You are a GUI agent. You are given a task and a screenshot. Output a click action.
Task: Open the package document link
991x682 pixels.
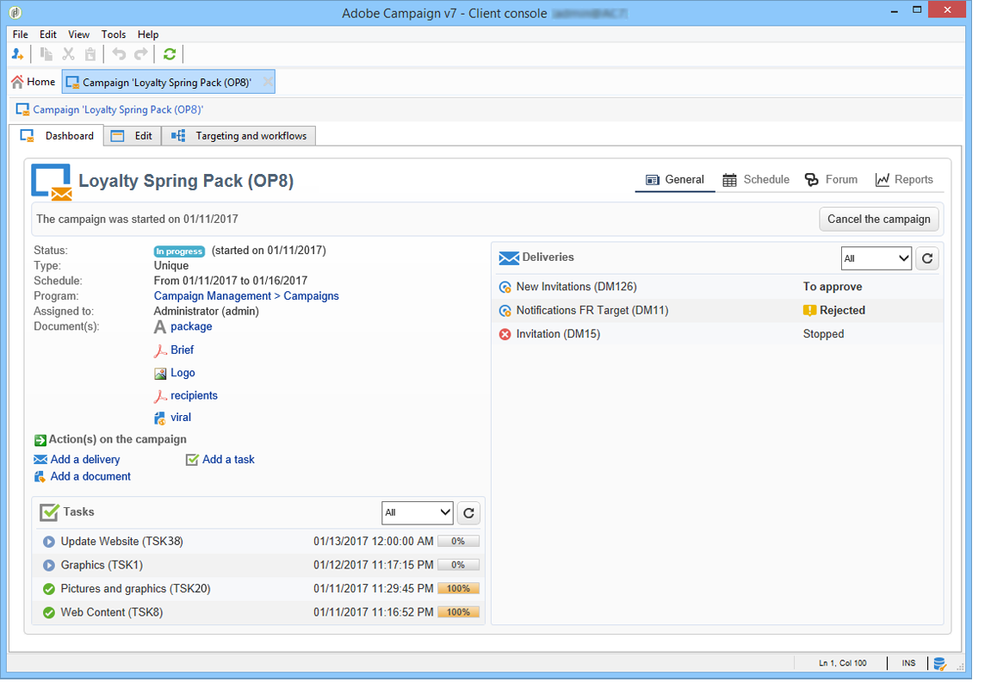(x=191, y=326)
